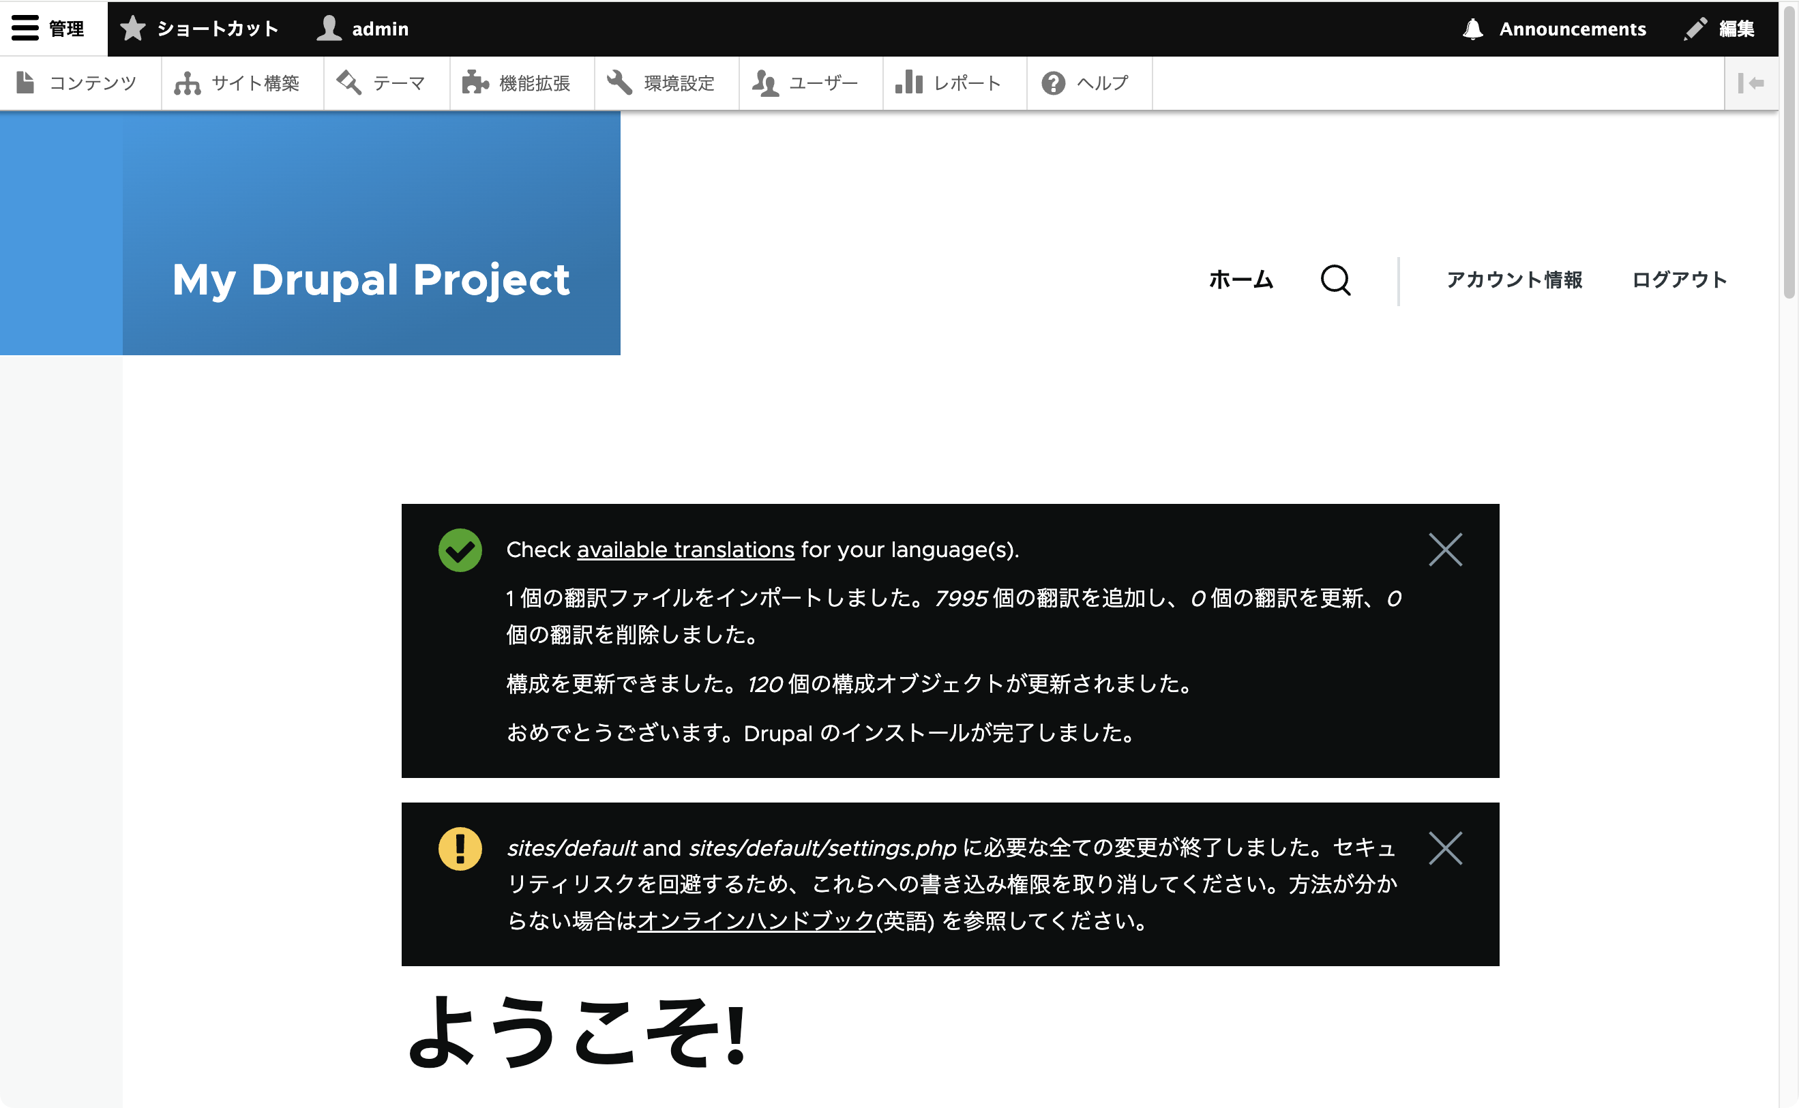Select the ユーザー (Users) icon
Image resolution: width=1799 pixels, height=1108 pixels.
pyautogui.click(x=765, y=82)
